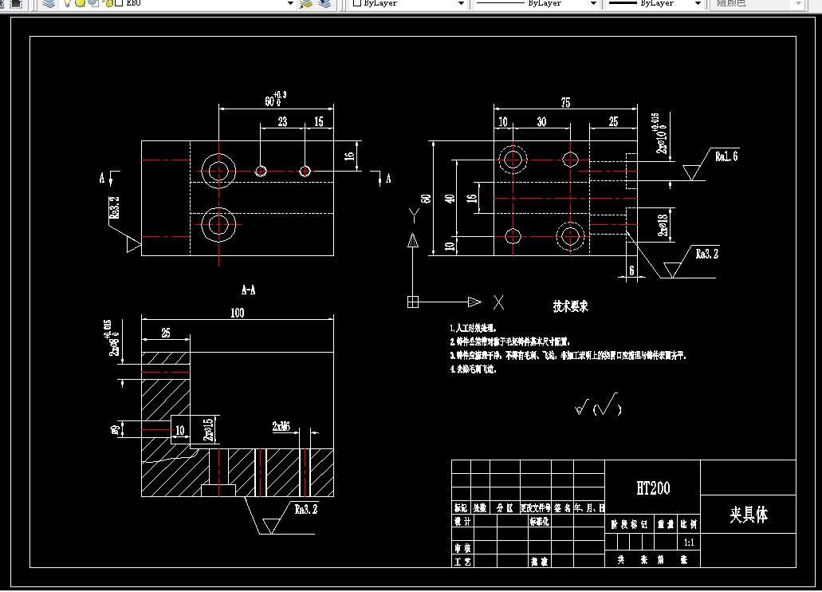Select the 6 dimension text near bottom right
Screen dimensions: 822x592
(631, 270)
